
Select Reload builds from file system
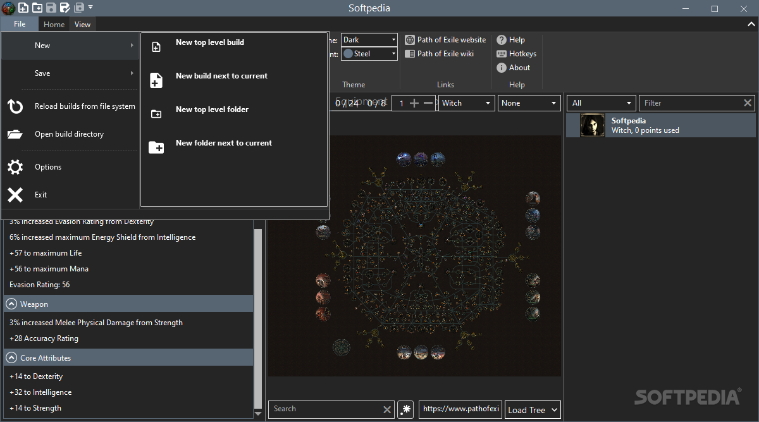70,106
